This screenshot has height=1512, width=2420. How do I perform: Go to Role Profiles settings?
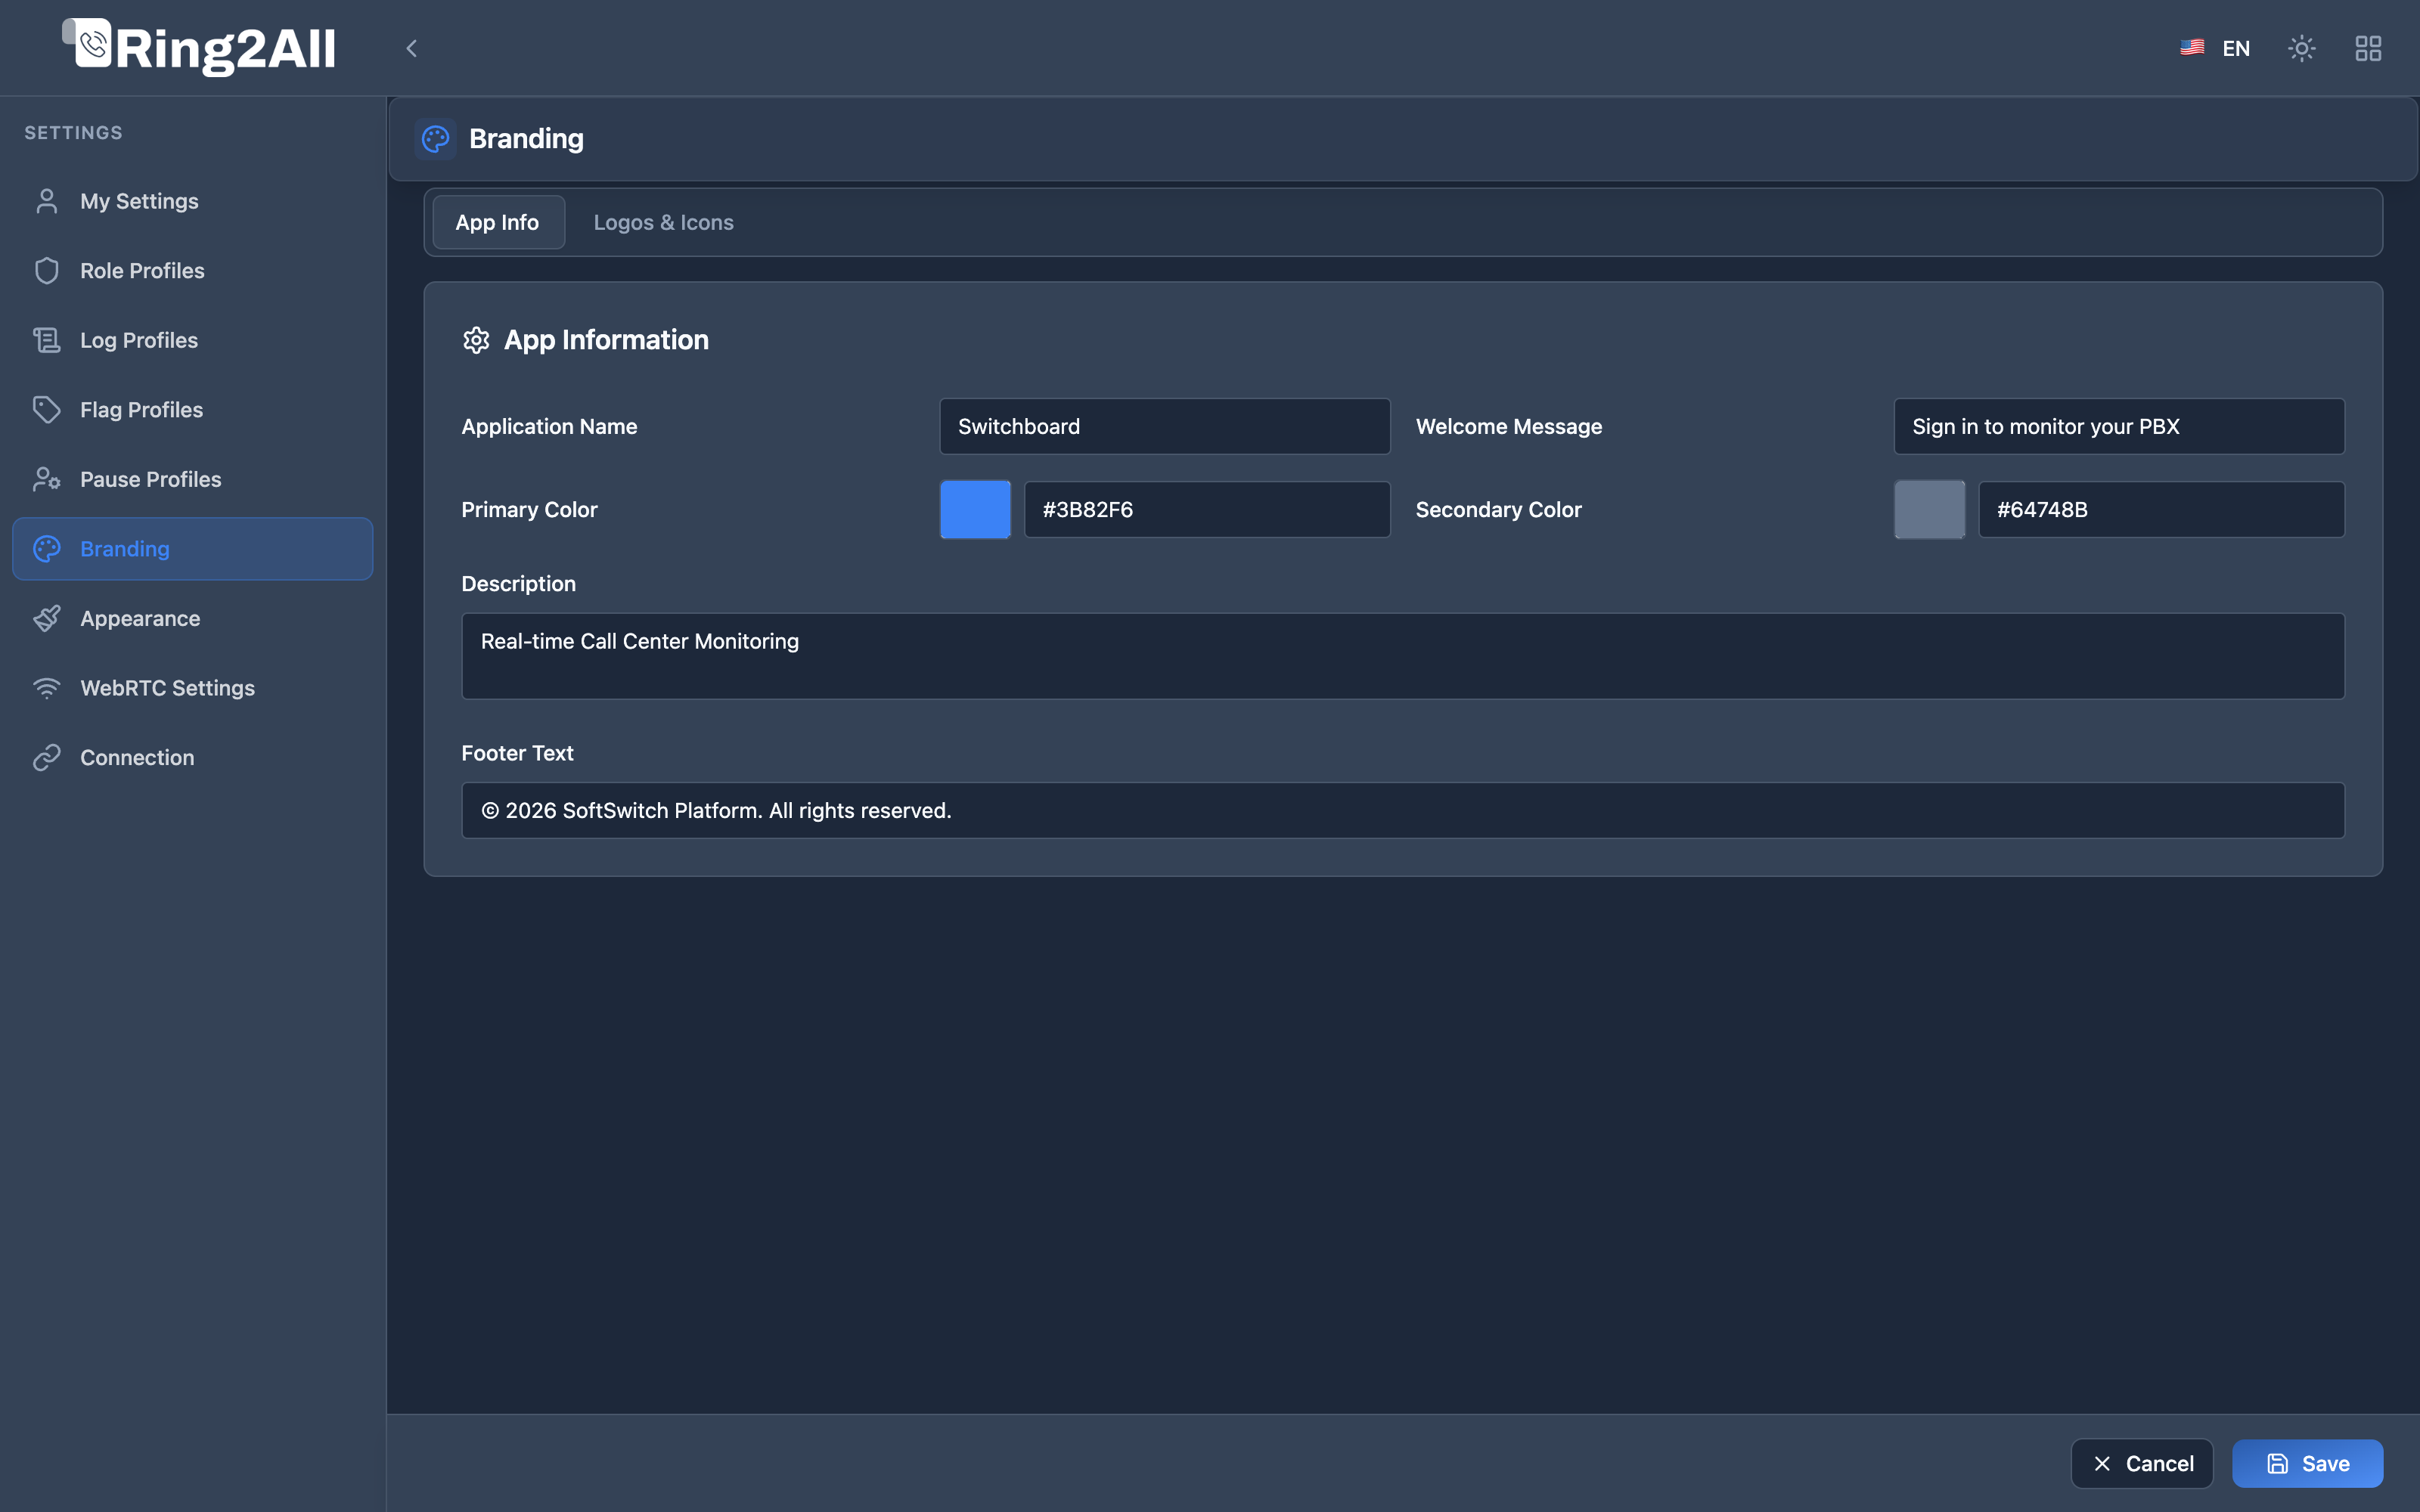point(192,270)
